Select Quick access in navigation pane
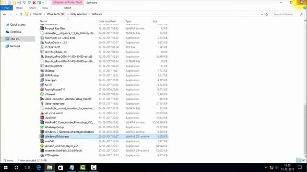Image resolution: width=307 pixels, height=172 pixels. tap(18, 25)
